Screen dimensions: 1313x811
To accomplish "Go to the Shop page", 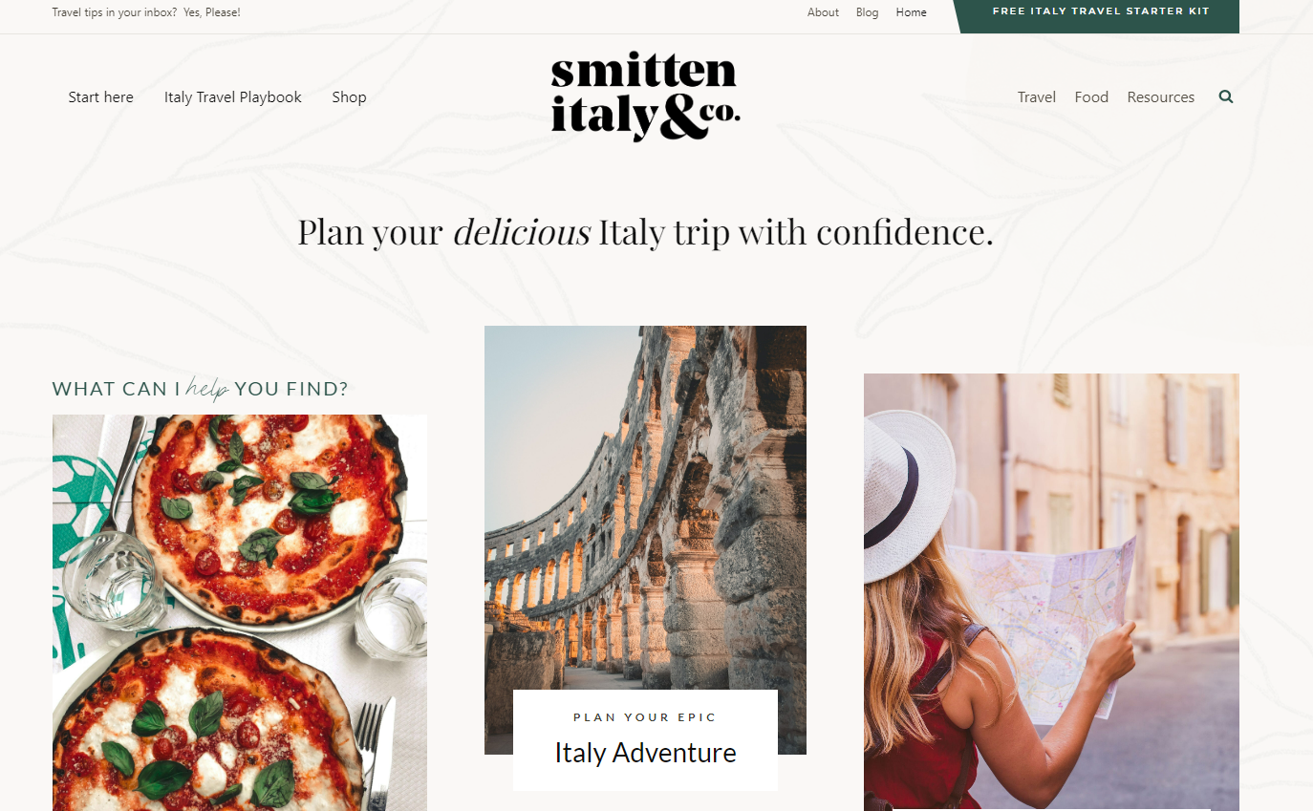I will pos(349,96).
